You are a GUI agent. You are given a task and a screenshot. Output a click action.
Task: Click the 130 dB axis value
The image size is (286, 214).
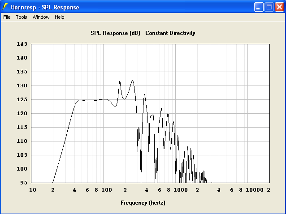point(22,86)
